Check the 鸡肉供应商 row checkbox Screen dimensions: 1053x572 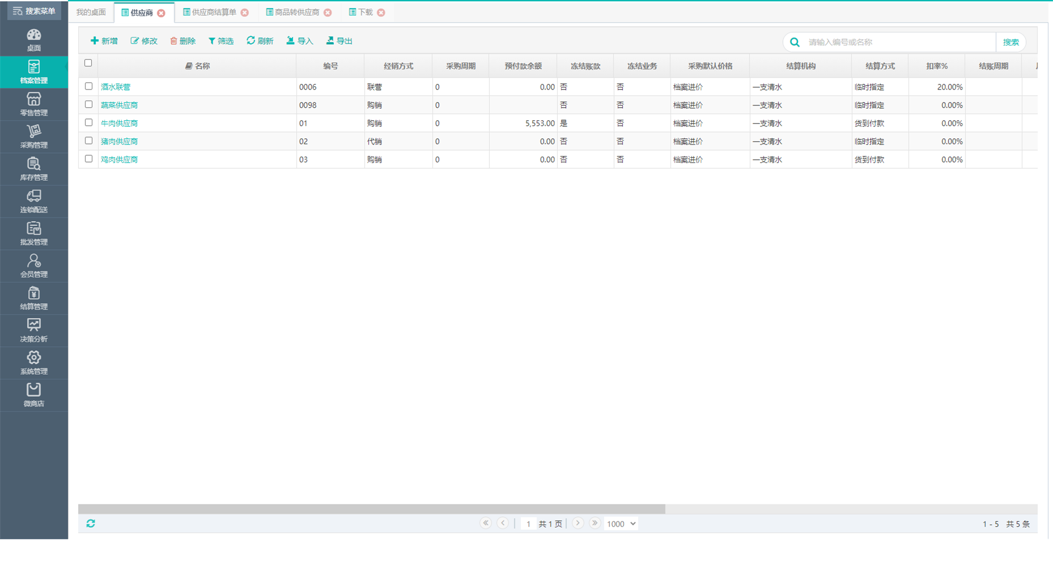point(88,159)
